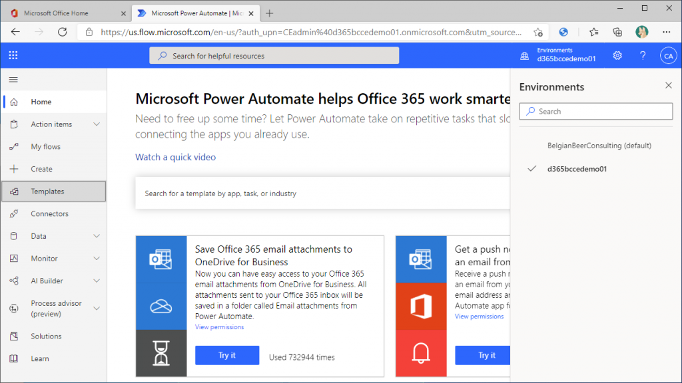Close the Environments panel

(x=669, y=86)
